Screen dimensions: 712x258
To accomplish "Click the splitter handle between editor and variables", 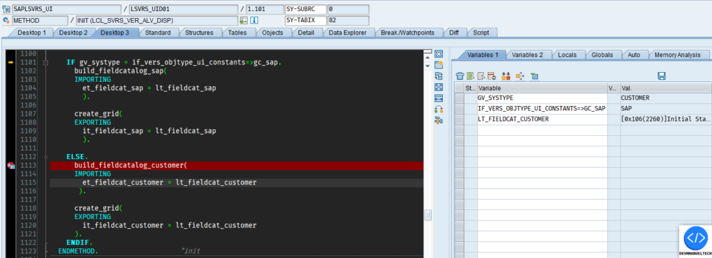I will coord(428,216).
